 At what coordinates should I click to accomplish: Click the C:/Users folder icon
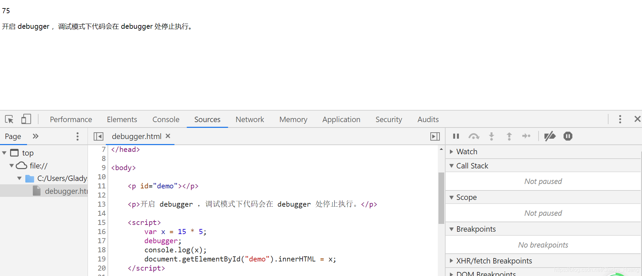[30, 179]
